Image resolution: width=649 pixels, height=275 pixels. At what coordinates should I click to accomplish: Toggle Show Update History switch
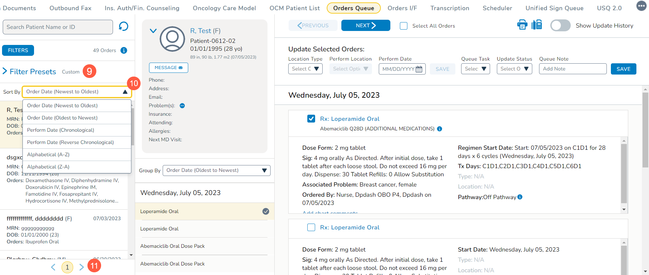(560, 26)
